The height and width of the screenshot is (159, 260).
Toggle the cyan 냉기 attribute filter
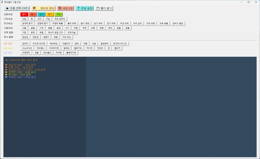click(x=42, y=14)
